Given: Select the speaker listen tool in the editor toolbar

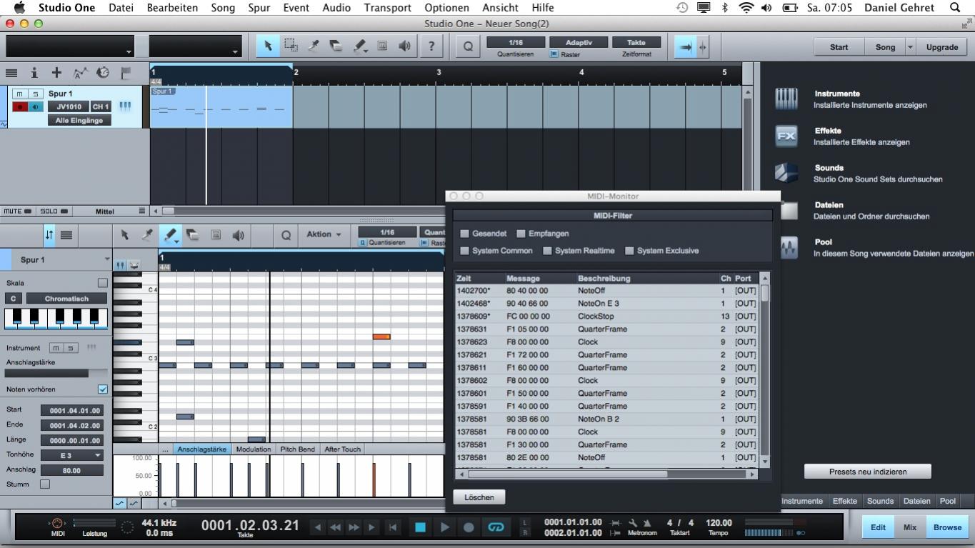Looking at the screenshot, I should coord(239,234).
